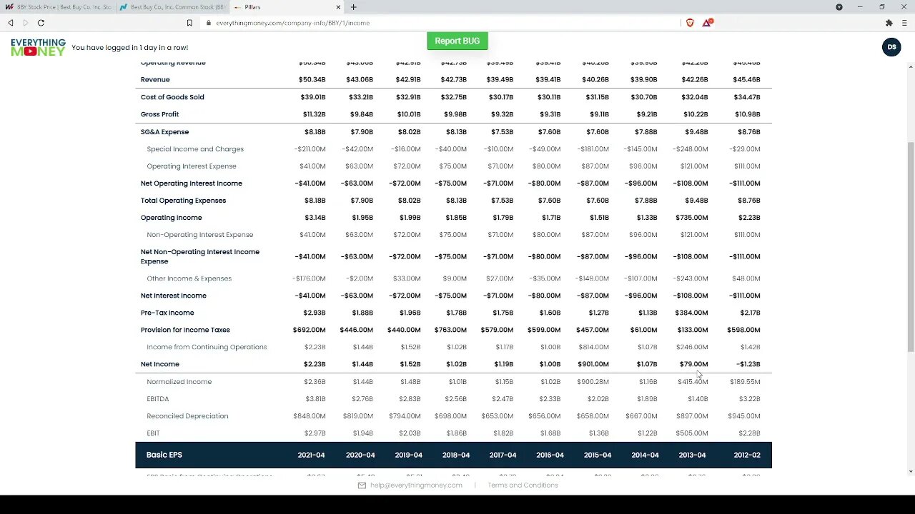
Task: Open the DS user profile avatar
Action: [891, 47]
